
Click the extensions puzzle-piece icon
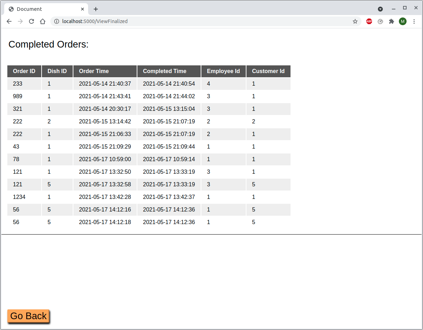point(392,21)
